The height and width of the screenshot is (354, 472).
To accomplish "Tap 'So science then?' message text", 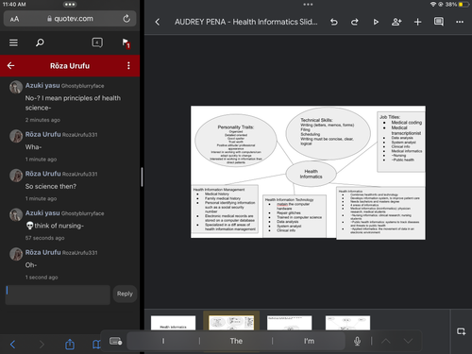I will [x=51, y=186].
